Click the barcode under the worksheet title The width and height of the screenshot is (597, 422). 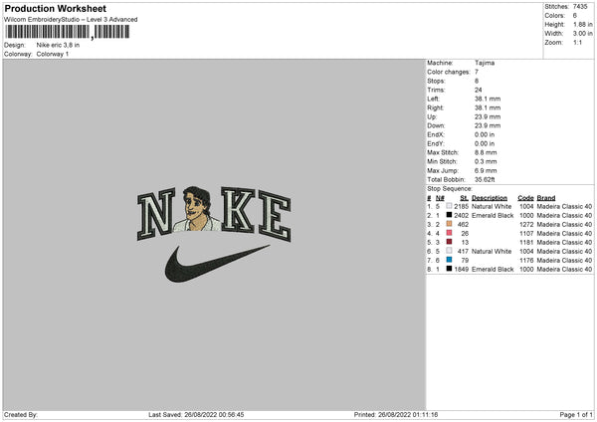[68, 32]
